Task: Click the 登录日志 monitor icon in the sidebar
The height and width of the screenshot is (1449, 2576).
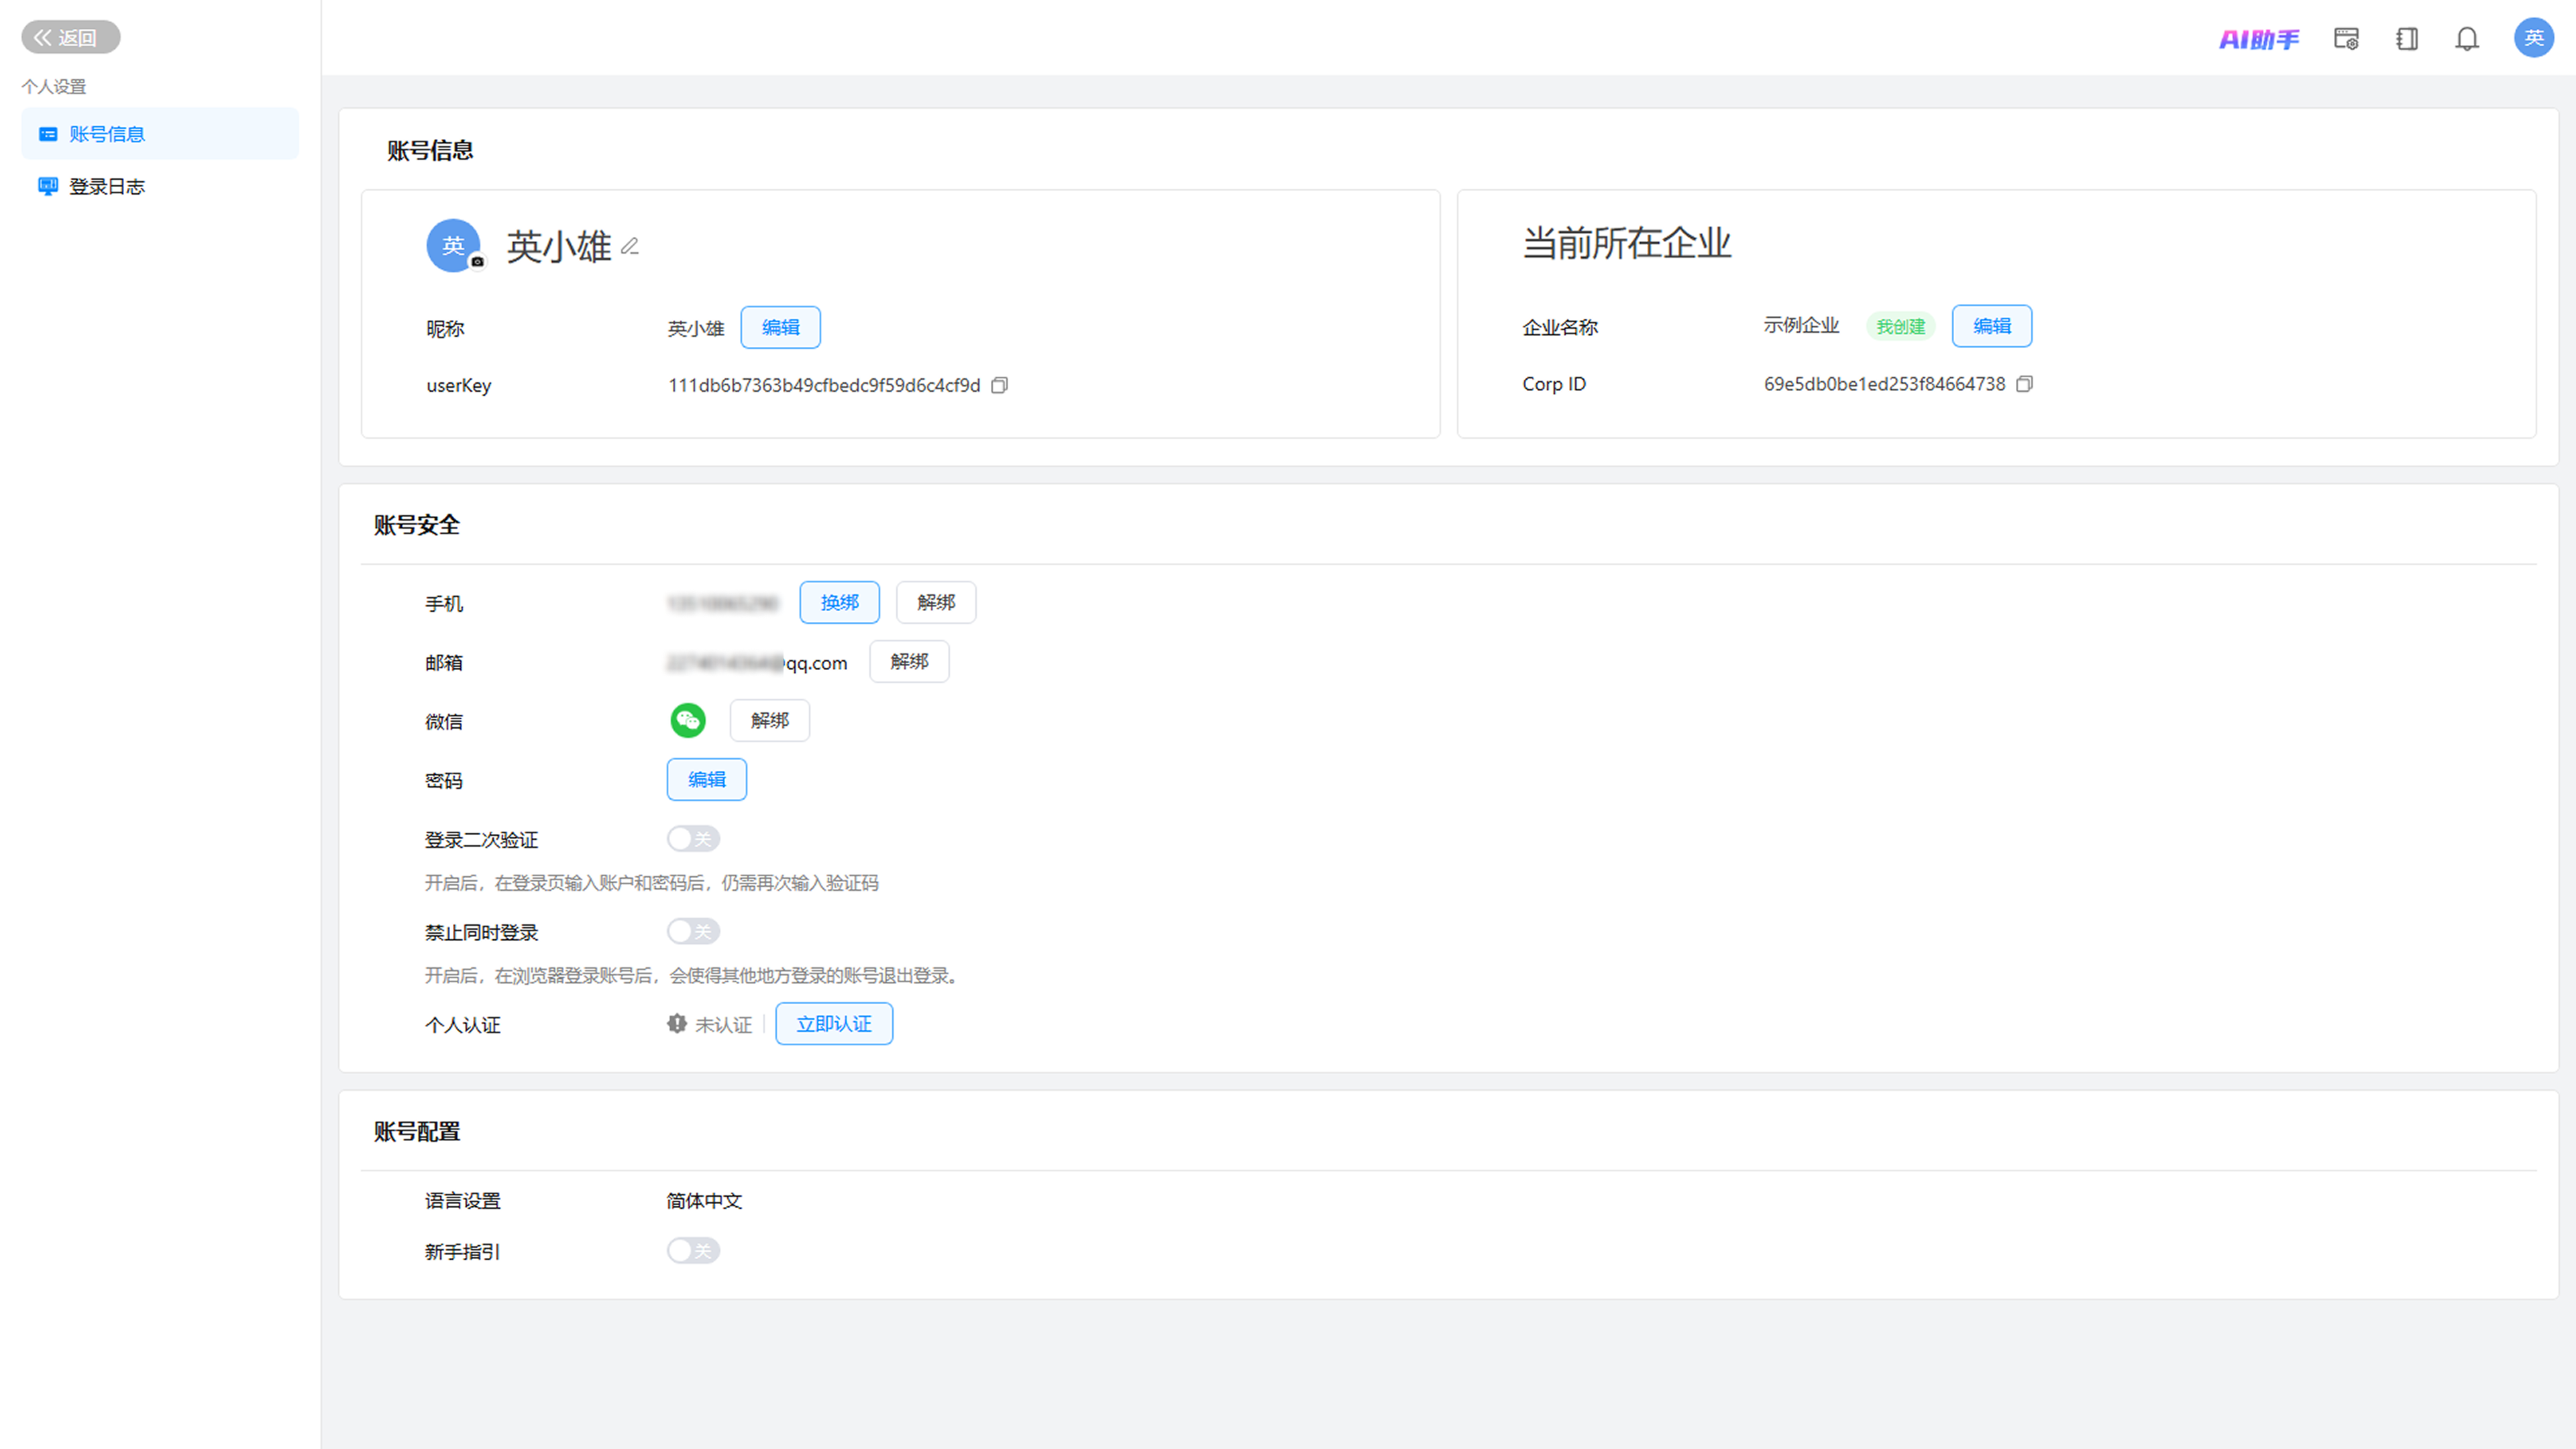Action: point(48,186)
